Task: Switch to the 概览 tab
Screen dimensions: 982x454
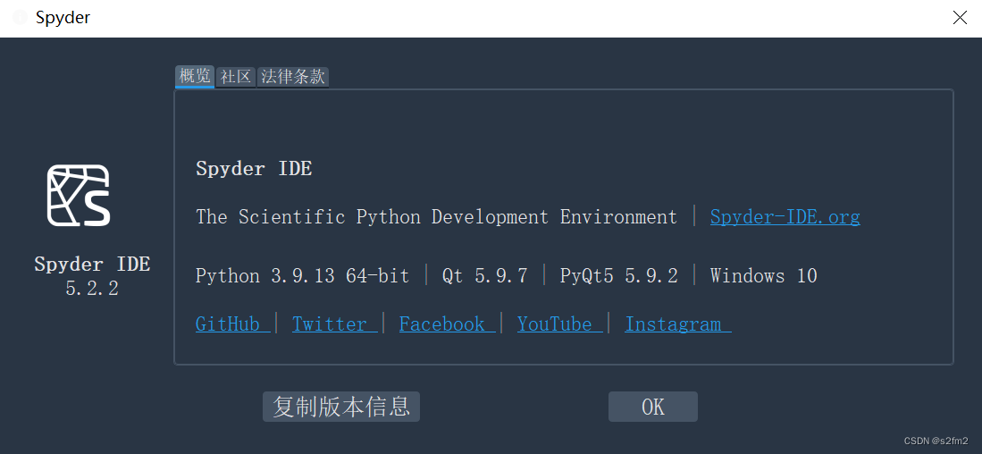Action: 195,77
